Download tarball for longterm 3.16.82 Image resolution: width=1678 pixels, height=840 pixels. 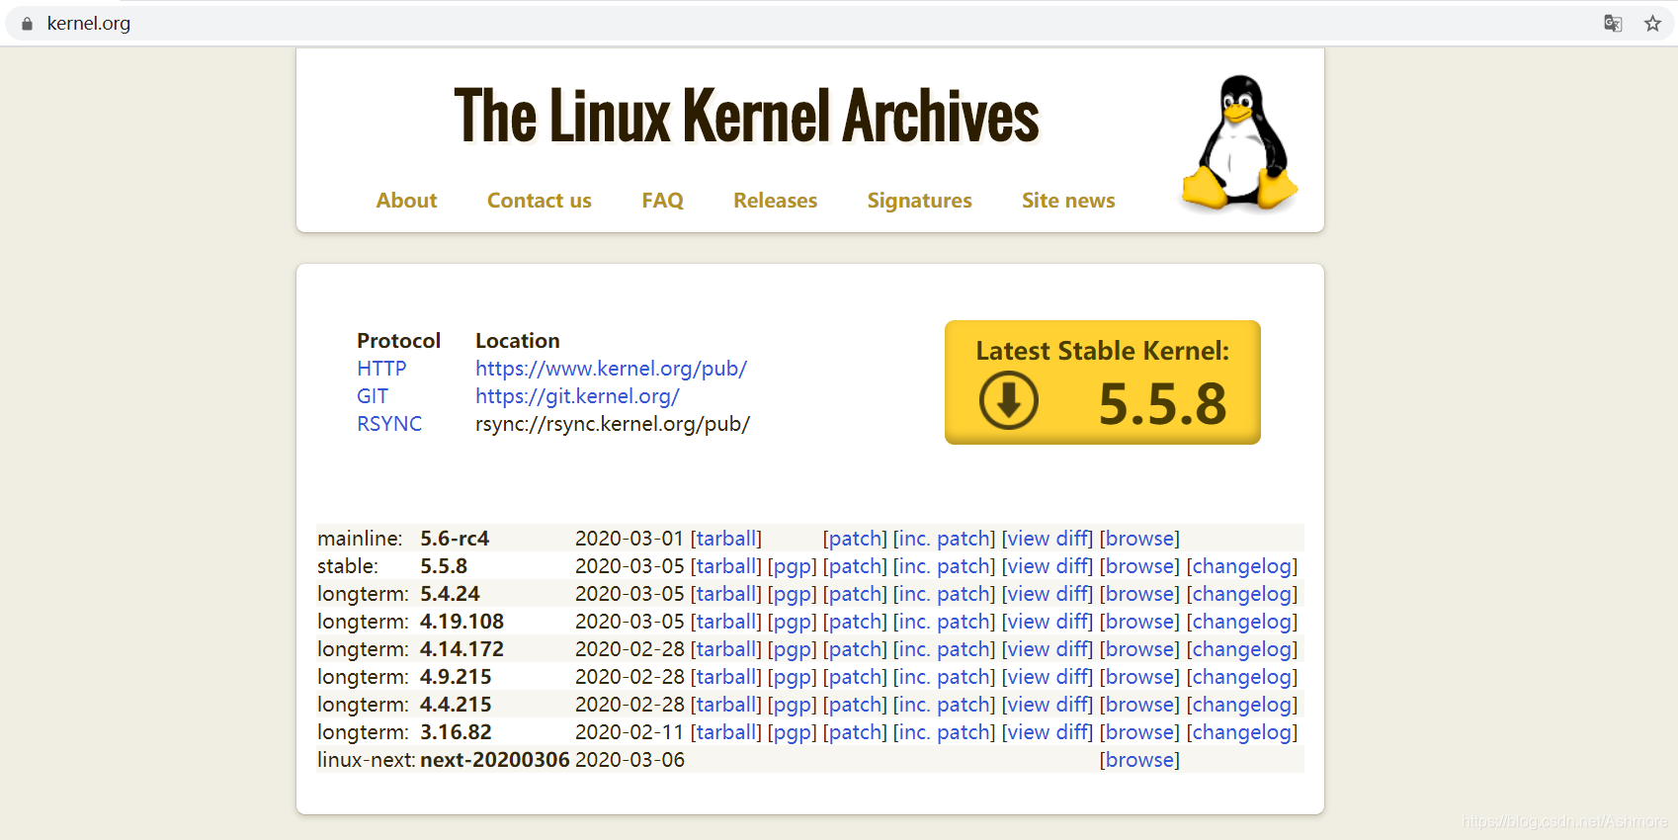[x=726, y=732]
